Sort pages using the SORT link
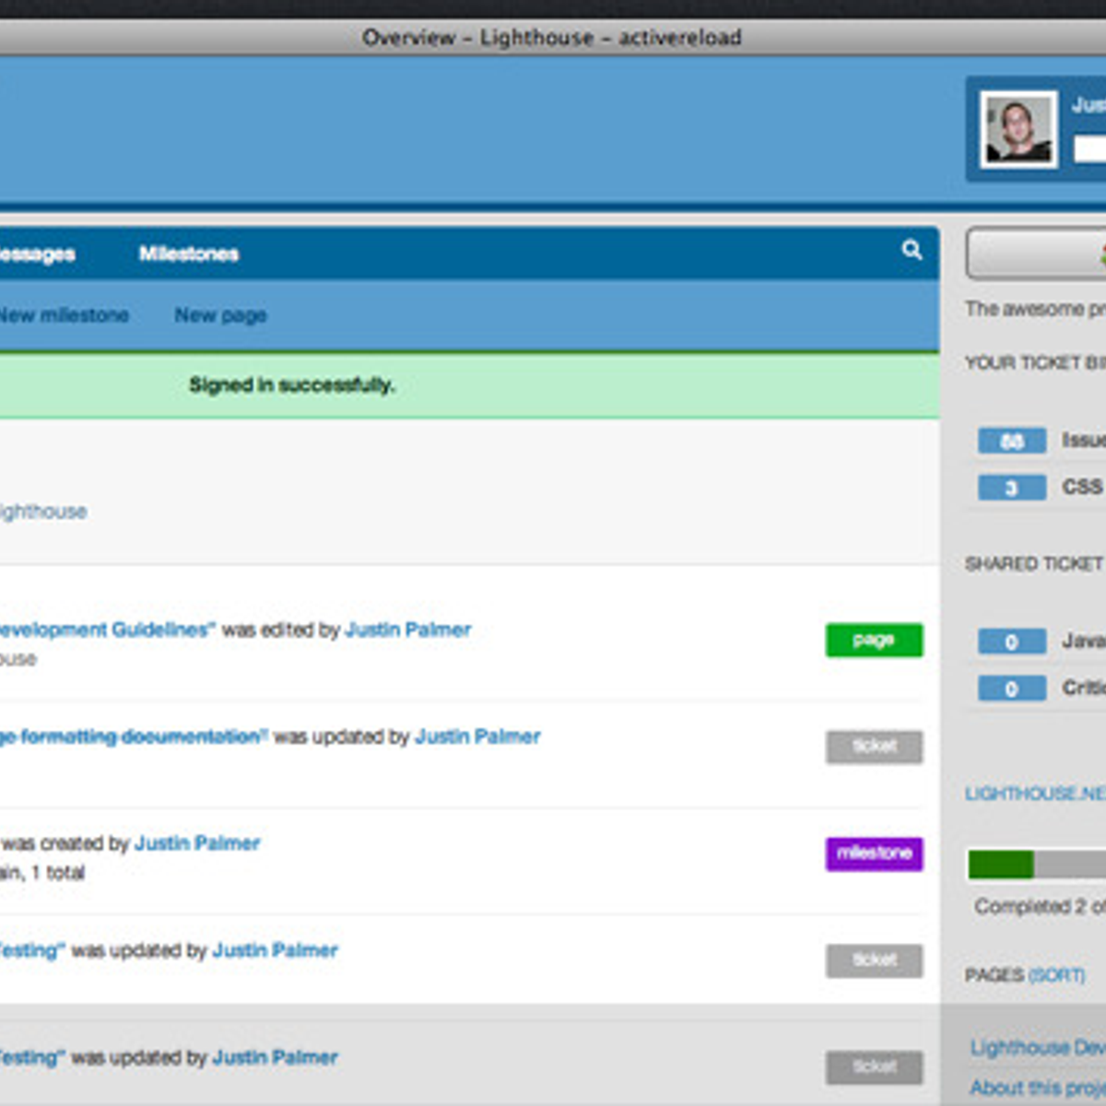 (x=1056, y=975)
